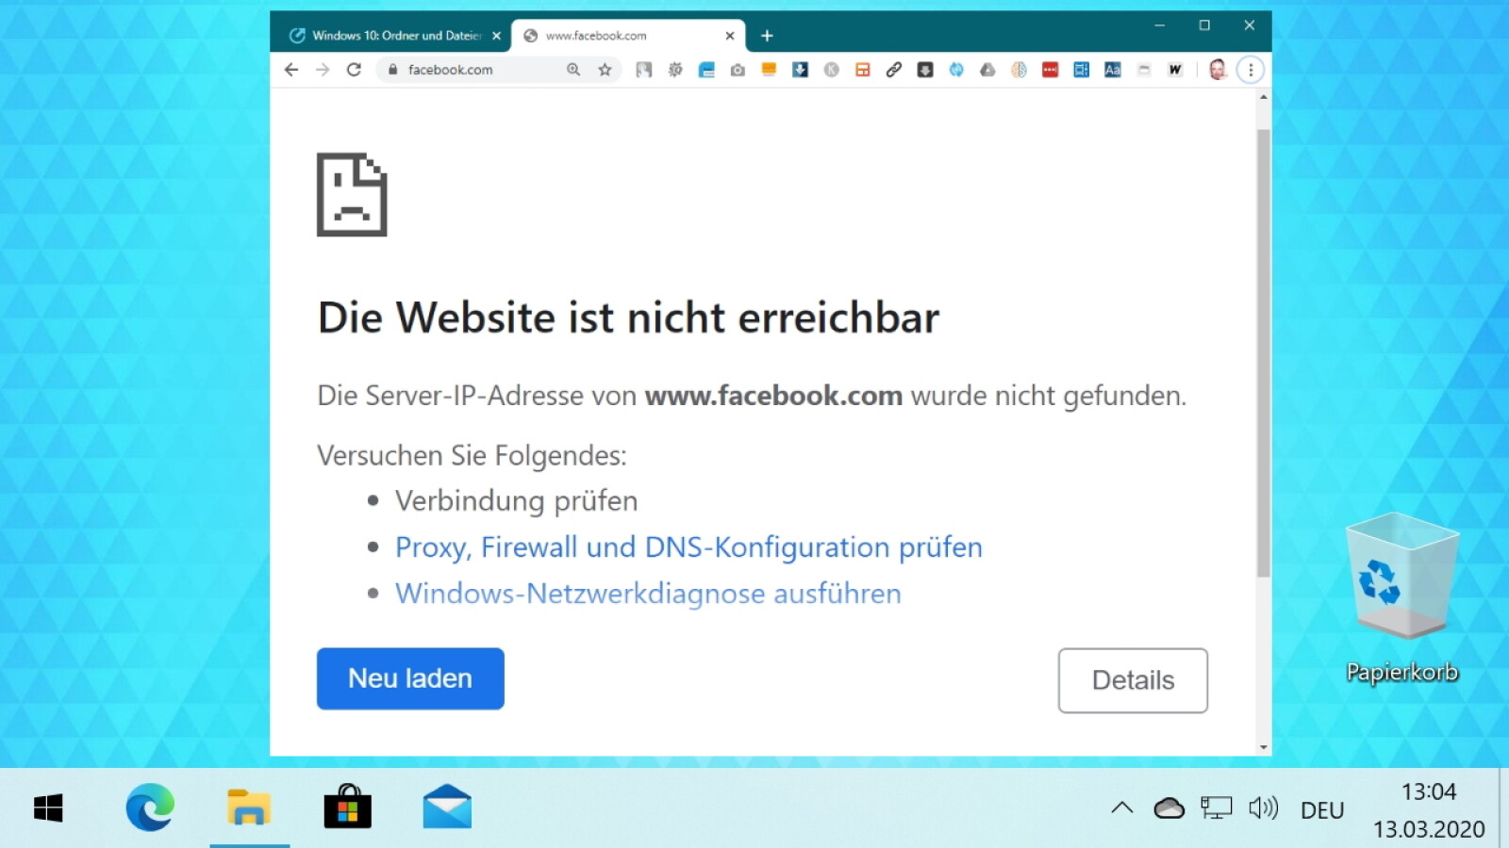Launch Microsoft Edge from taskbar

pyautogui.click(x=150, y=808)
